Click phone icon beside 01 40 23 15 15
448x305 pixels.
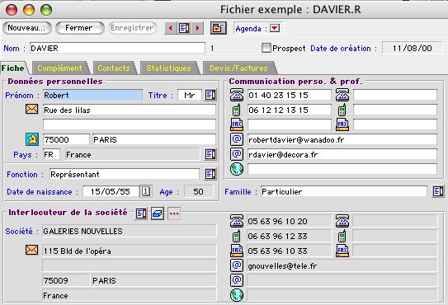[x=237, y=95]
